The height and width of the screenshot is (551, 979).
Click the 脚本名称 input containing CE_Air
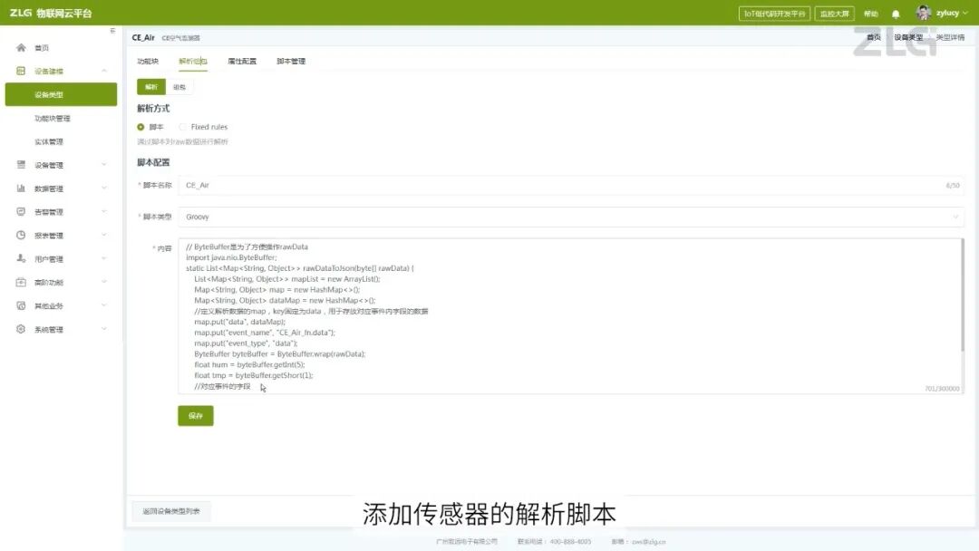(x=571, y=186)
